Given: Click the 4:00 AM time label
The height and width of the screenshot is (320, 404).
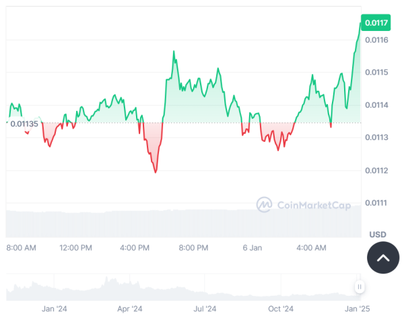Looking at the screenshot, I should (x=311, y=247).
